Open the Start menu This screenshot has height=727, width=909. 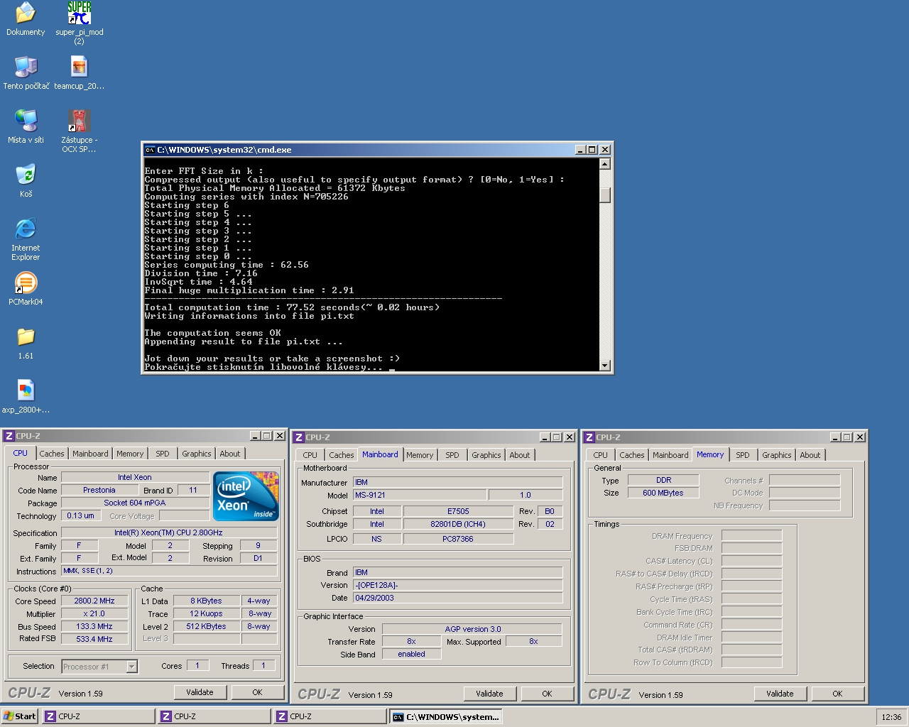[20, 716]
